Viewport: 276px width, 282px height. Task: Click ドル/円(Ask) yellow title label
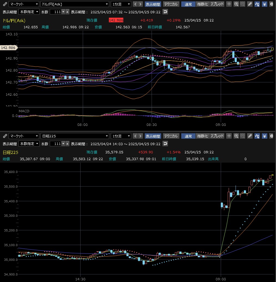tap(14, 20)
